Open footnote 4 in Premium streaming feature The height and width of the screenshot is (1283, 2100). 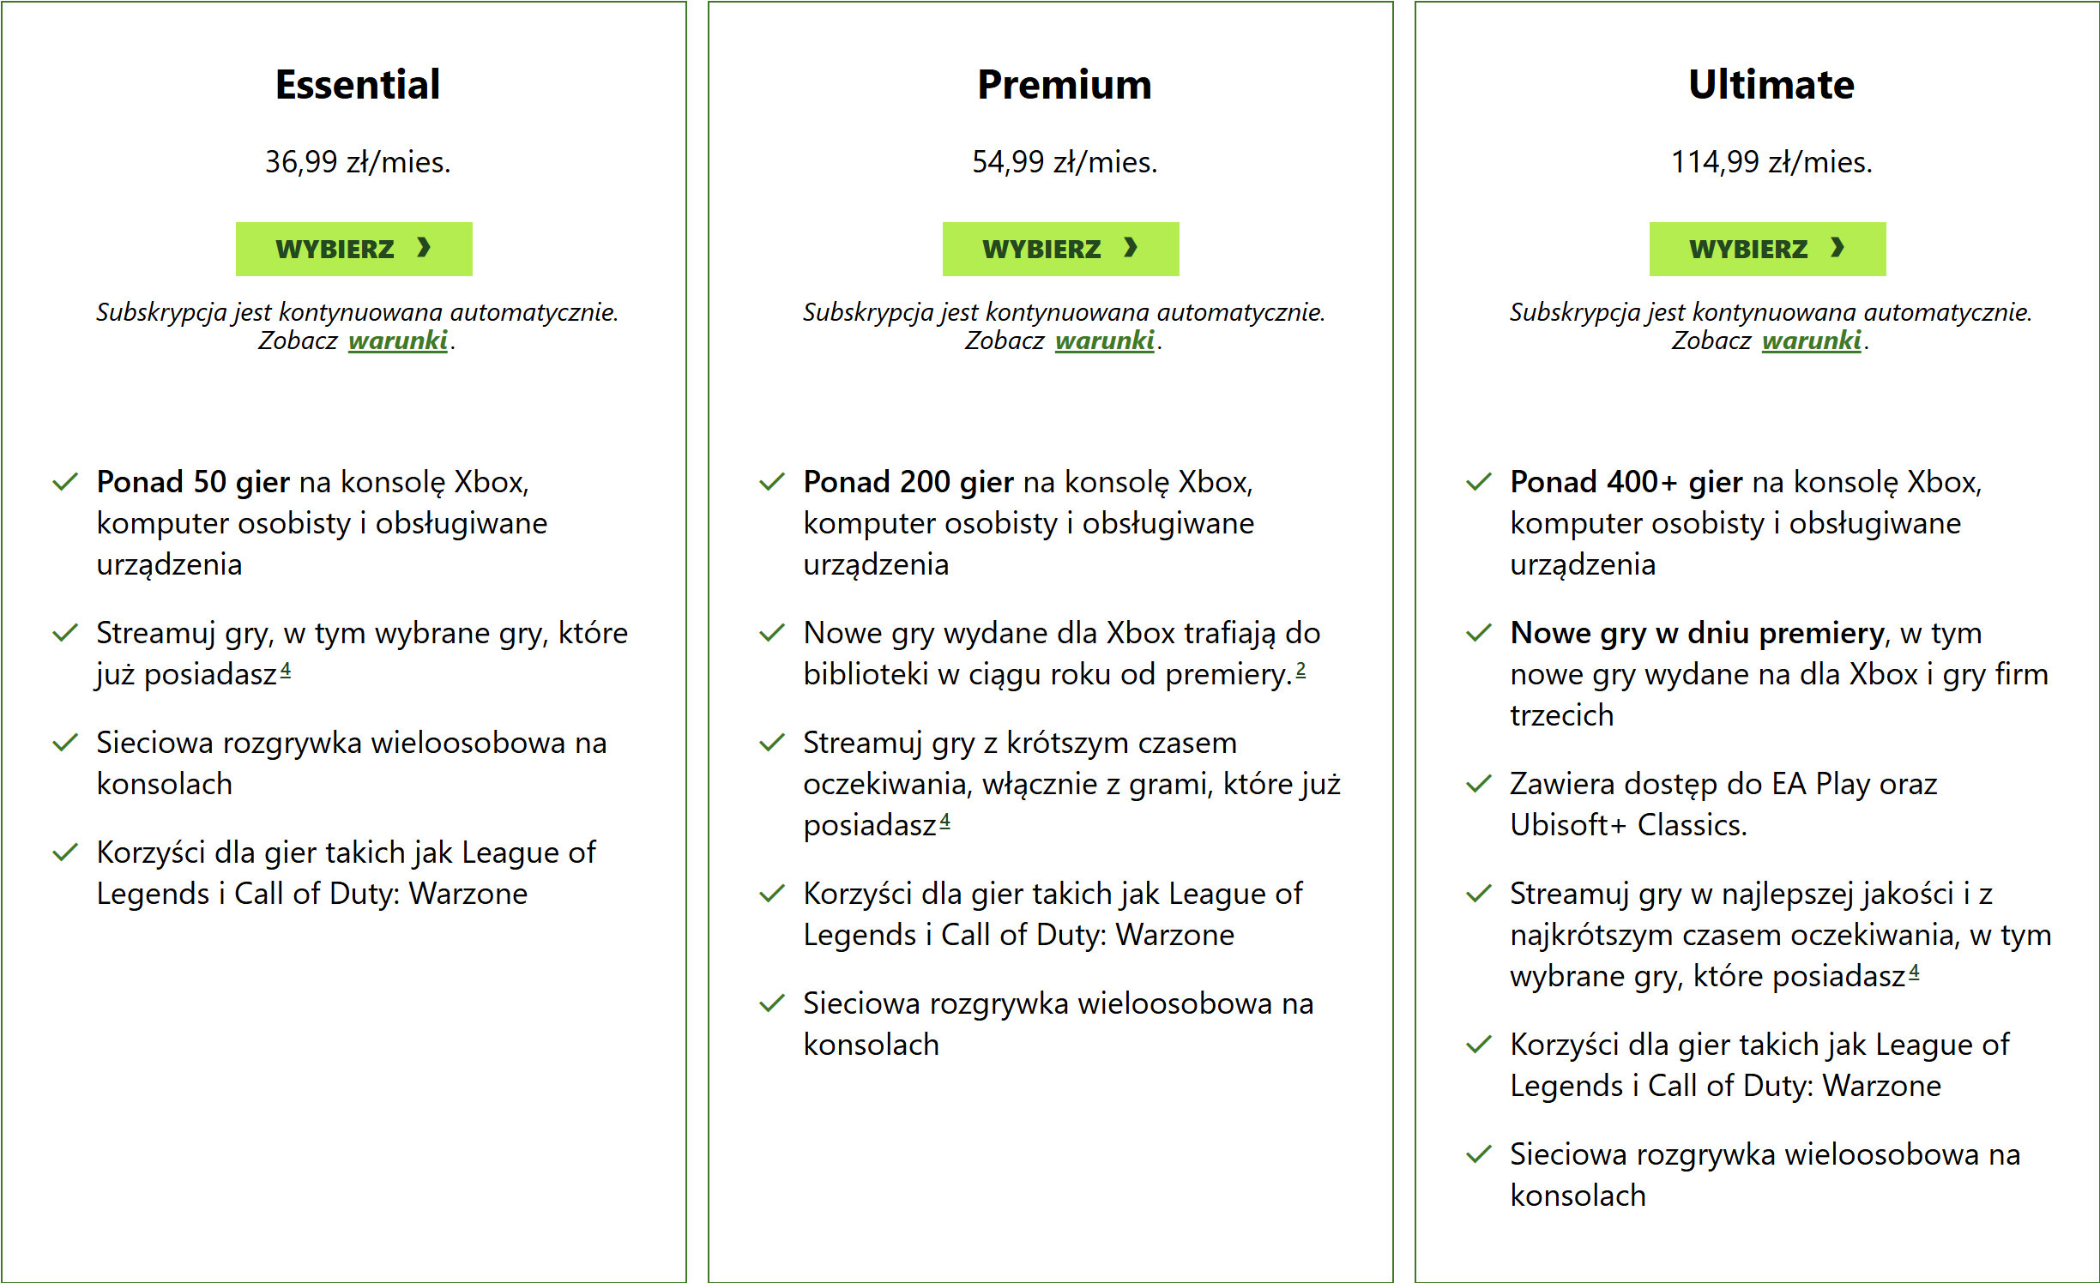click(944, 821)
